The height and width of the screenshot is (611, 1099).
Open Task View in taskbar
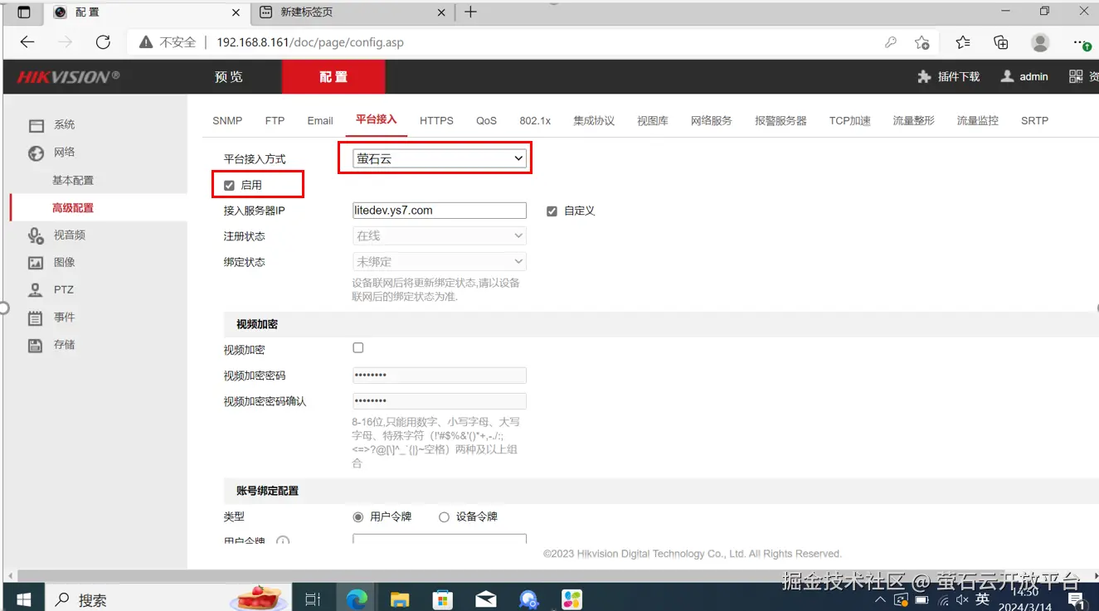pos(313,599)
